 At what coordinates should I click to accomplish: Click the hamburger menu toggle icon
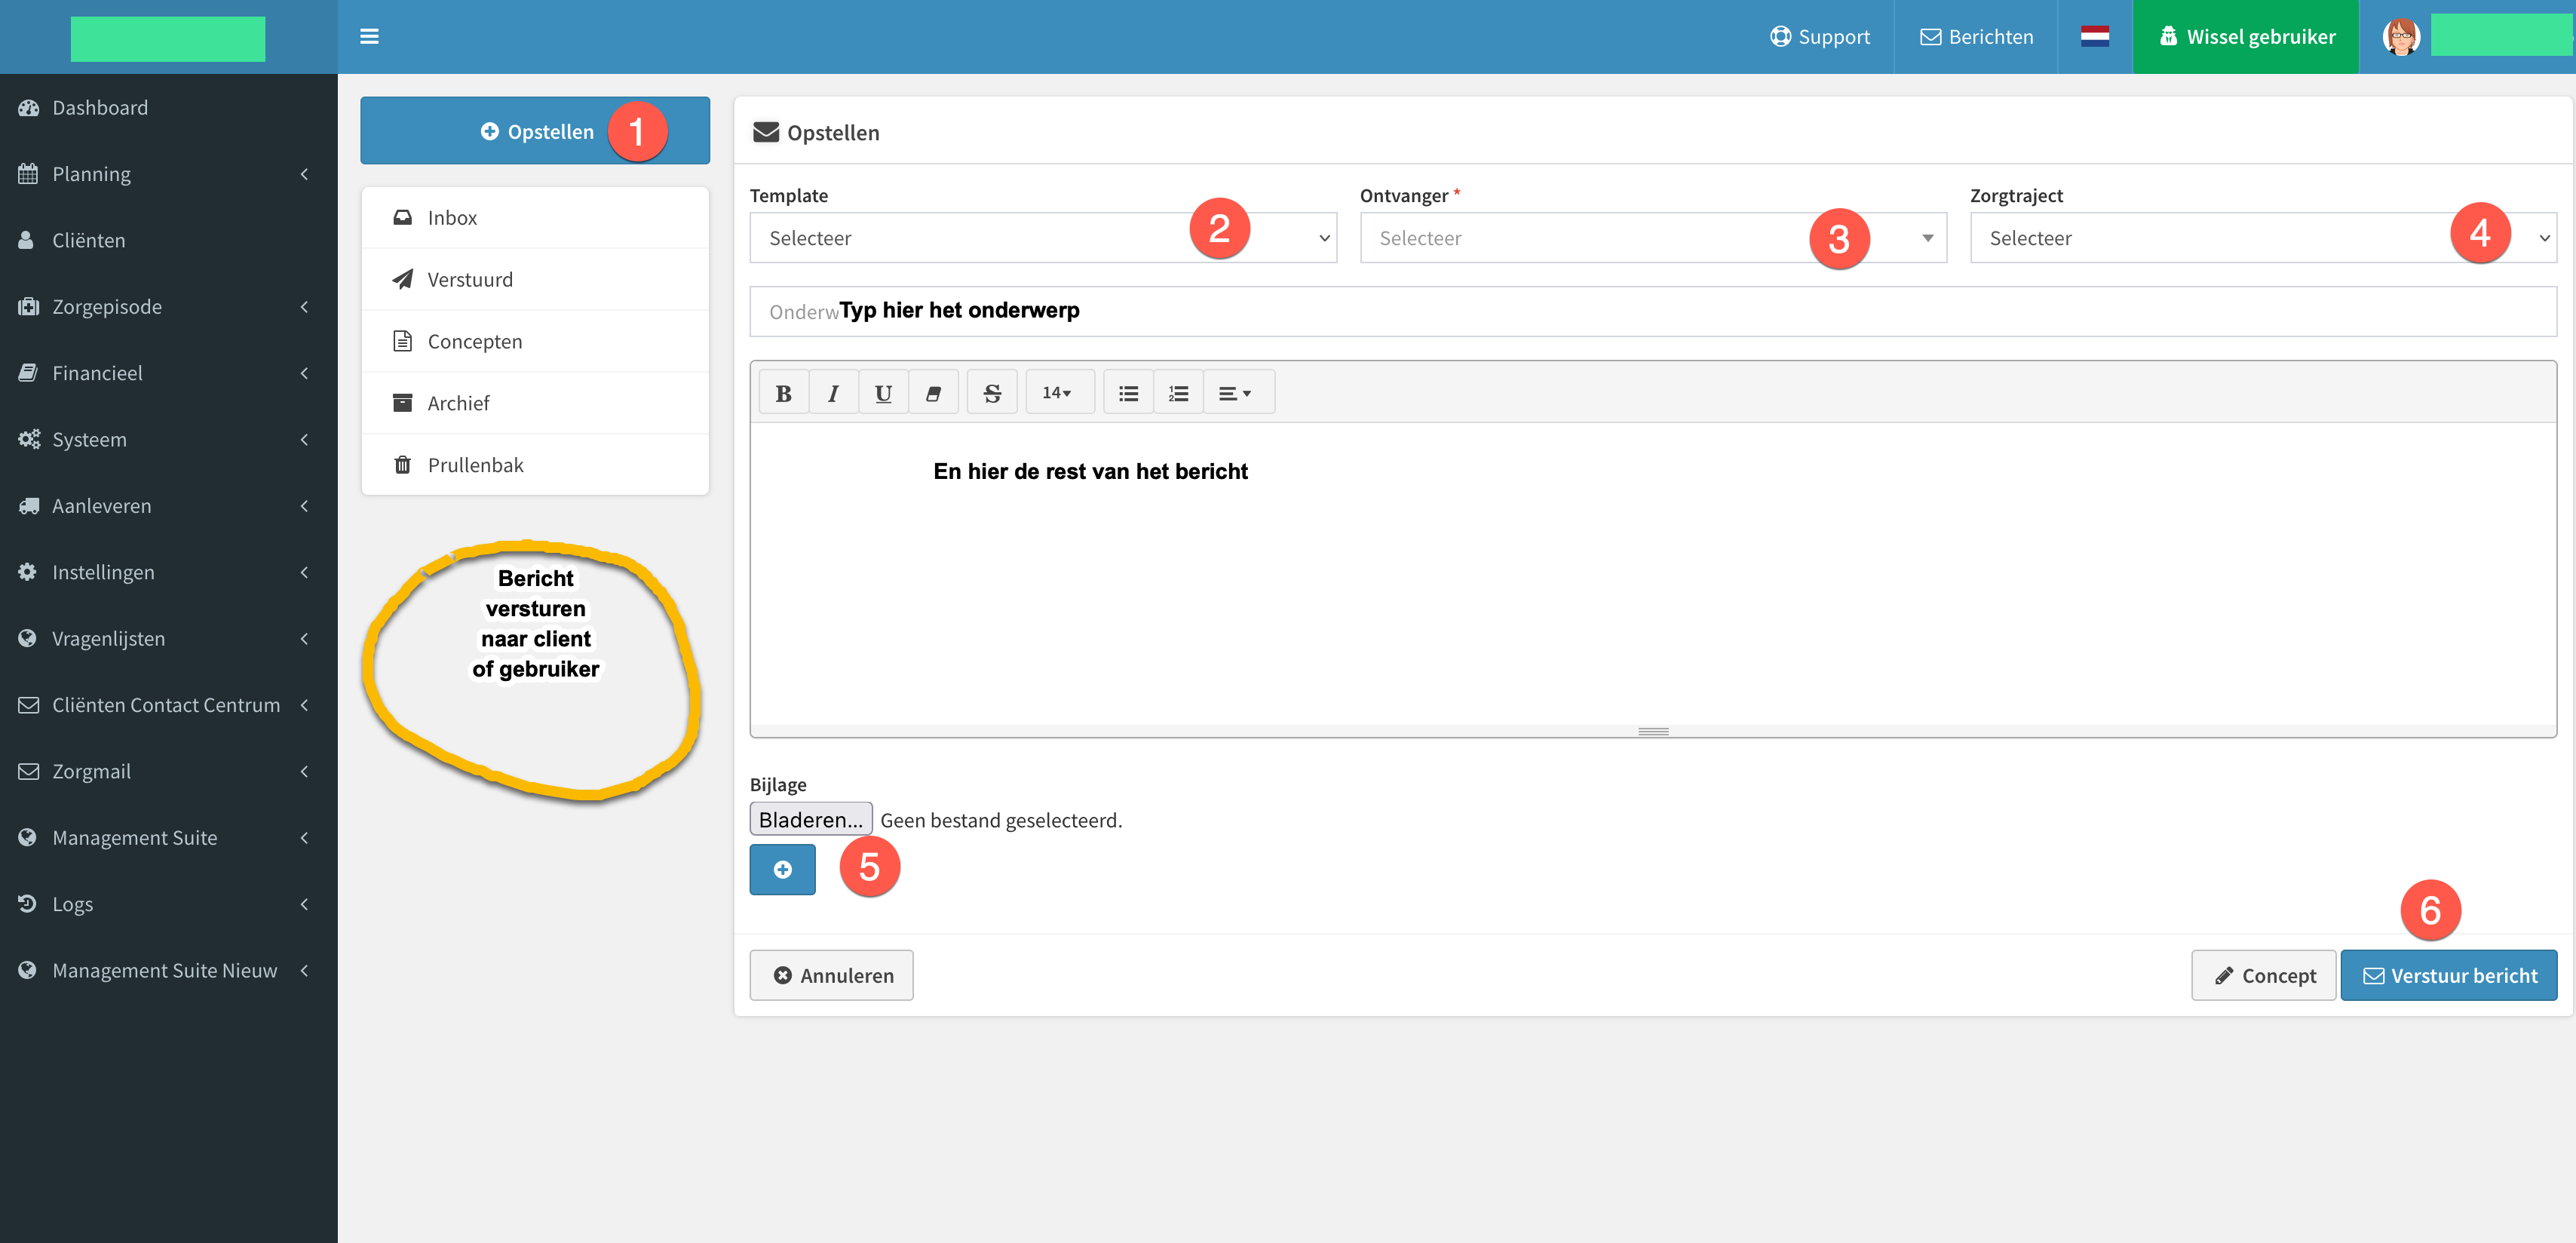tap(369, 37)
